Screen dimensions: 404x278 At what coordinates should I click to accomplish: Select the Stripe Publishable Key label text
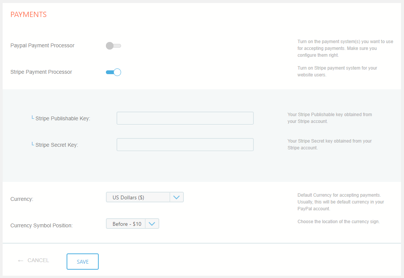(x=63, y=118)
